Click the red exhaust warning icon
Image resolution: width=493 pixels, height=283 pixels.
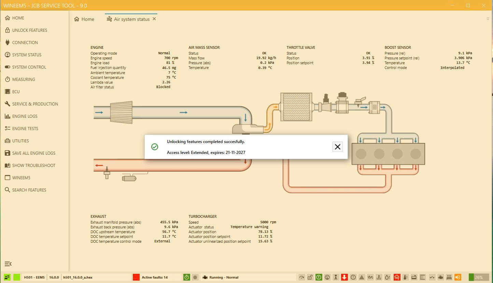396,277
